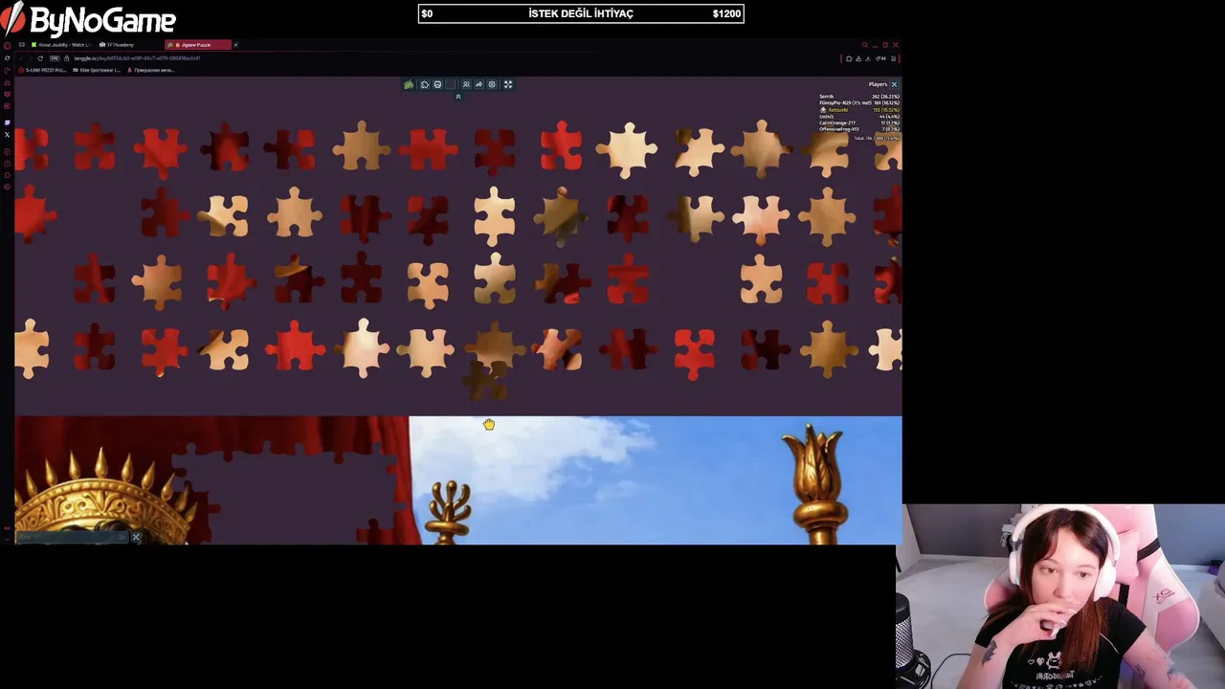1225x689 pixels.
Task: Click the Opera GX logo in sidebar
Action: pyautogui.click(x=7, y=45)
